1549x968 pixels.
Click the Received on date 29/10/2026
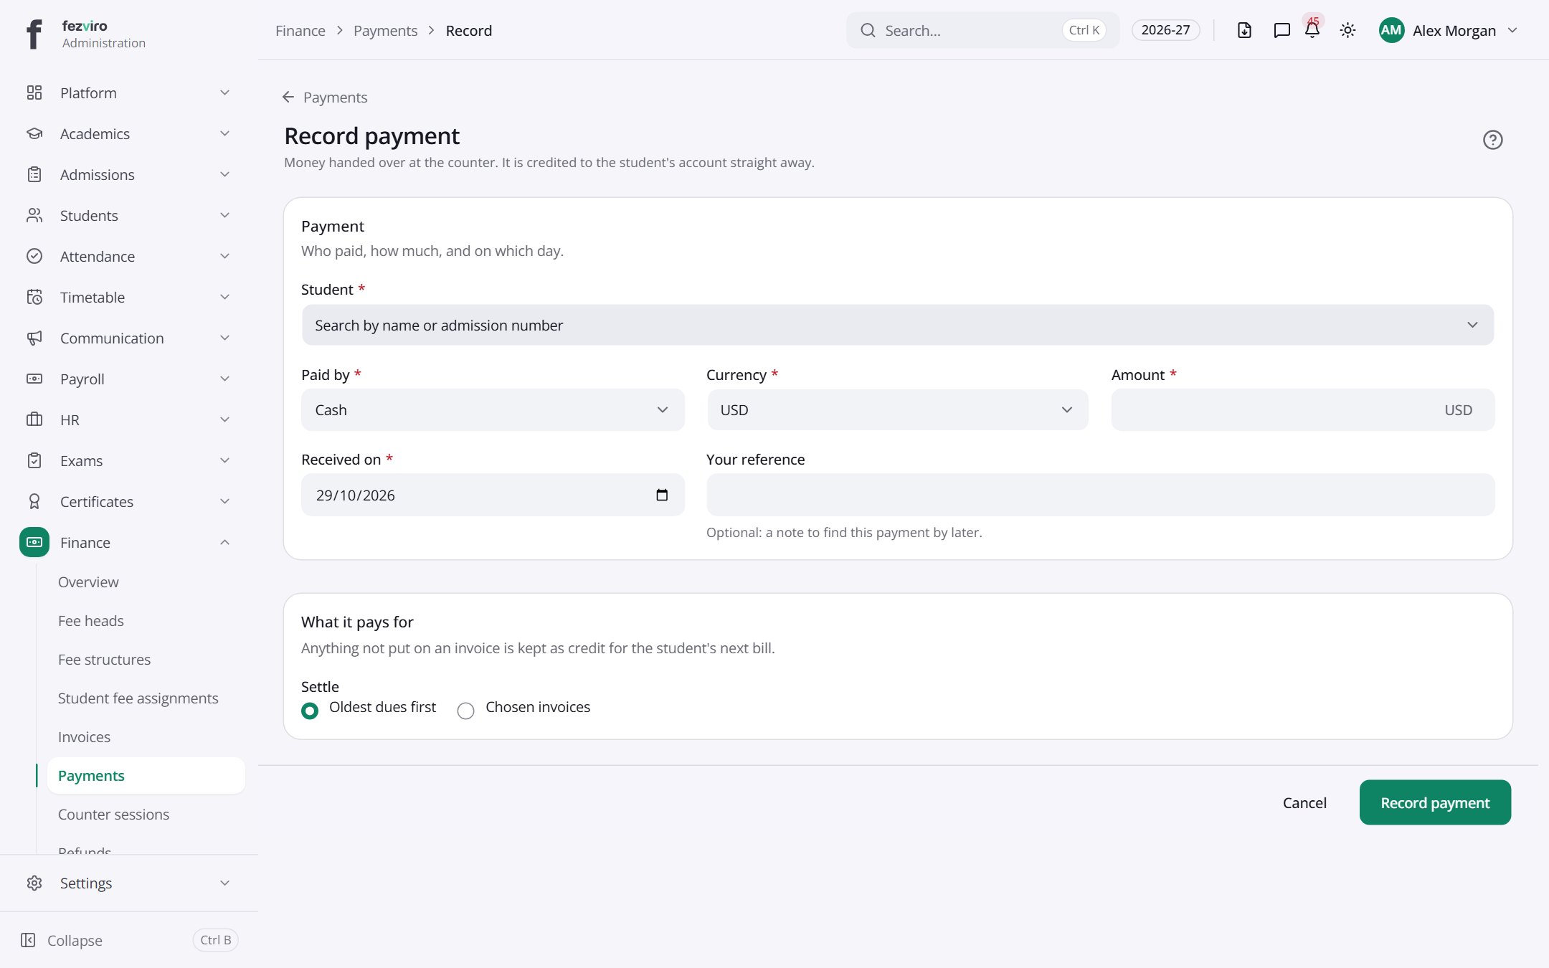pyautogui.click(x=356, y=495)
